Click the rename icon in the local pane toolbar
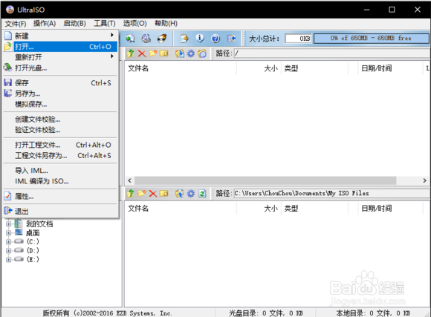Viewport: 431px width, 317px height. [x=164, y=193]
